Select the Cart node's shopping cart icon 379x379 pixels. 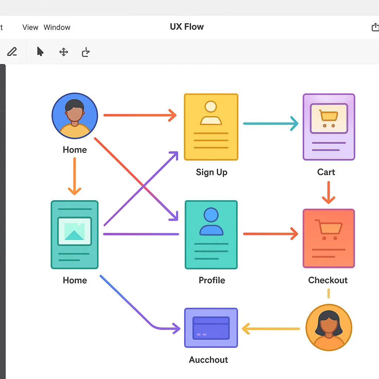click(x=329, y=118)
